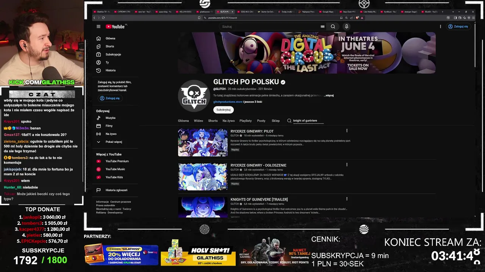Open the i jeszcze 3 linki text

(253, 102)
